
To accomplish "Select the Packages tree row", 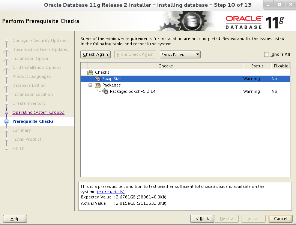I will click(185, 85).
